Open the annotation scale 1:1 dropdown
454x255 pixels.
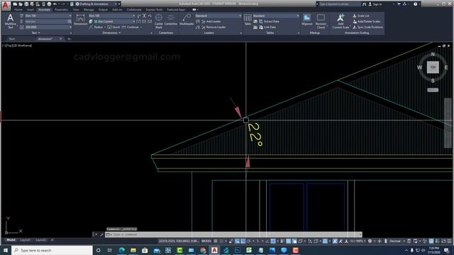coord(358,241)
